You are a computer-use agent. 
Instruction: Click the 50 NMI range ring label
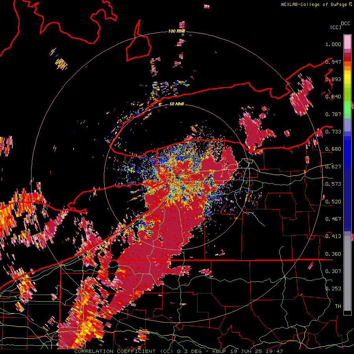(x=177, y=104)
